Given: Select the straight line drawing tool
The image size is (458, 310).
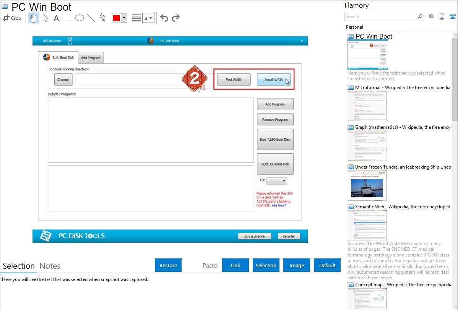Looking at the screenshot, I should [x=91, y=18].
